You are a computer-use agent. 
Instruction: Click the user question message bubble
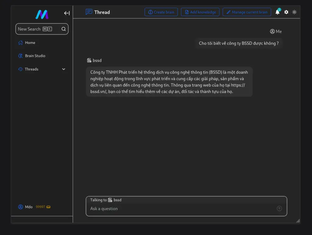tap(239, 43)
